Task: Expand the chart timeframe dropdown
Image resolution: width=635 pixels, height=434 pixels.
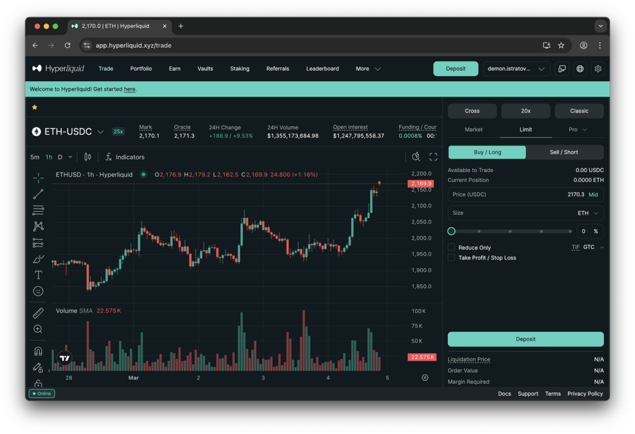Action: (x=71, y=157)
